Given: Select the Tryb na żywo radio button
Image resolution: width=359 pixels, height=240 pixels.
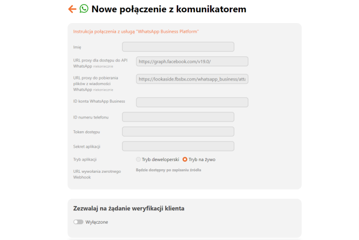Looking at the screenshot, I should point(185,159).
